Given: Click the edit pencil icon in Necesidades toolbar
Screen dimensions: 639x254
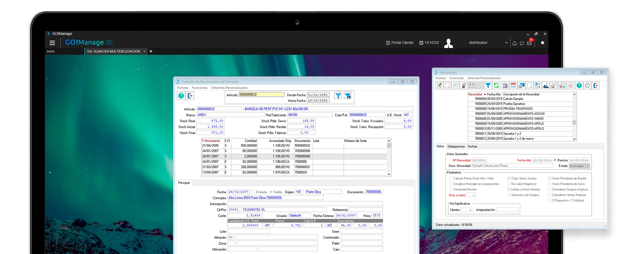Looking at the screenshot, I should (439, 86).
